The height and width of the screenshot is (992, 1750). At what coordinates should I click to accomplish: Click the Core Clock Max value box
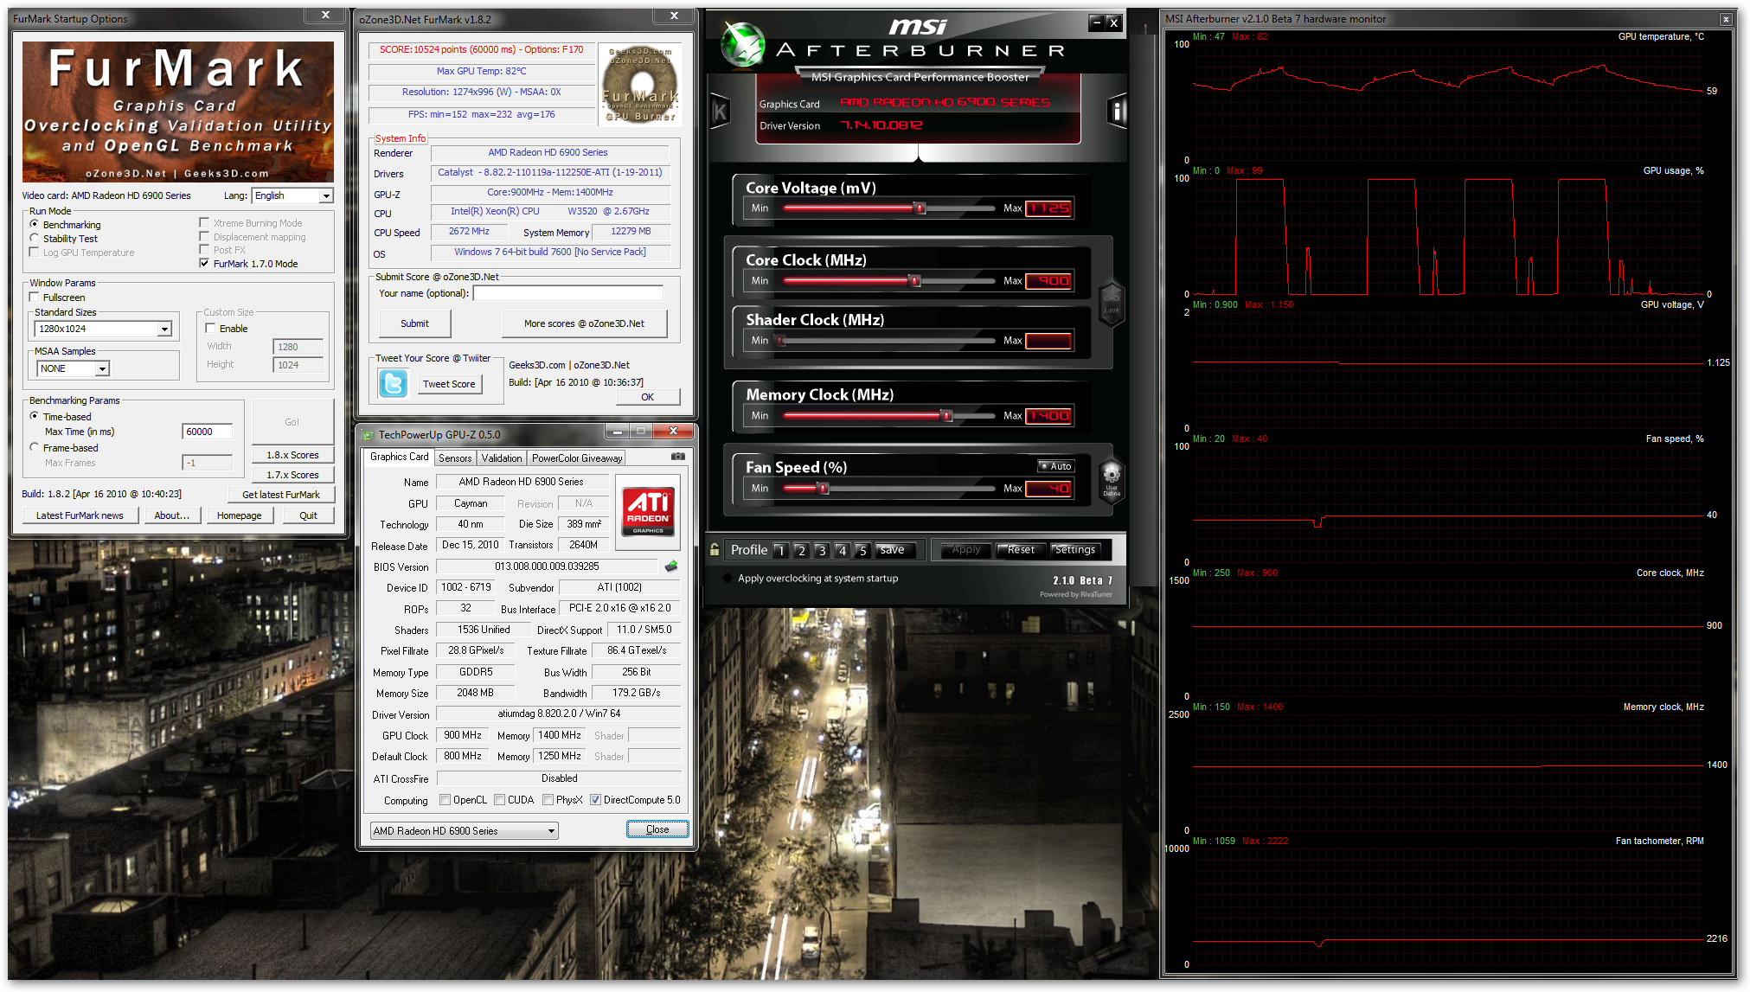(x=1048, y=281)
